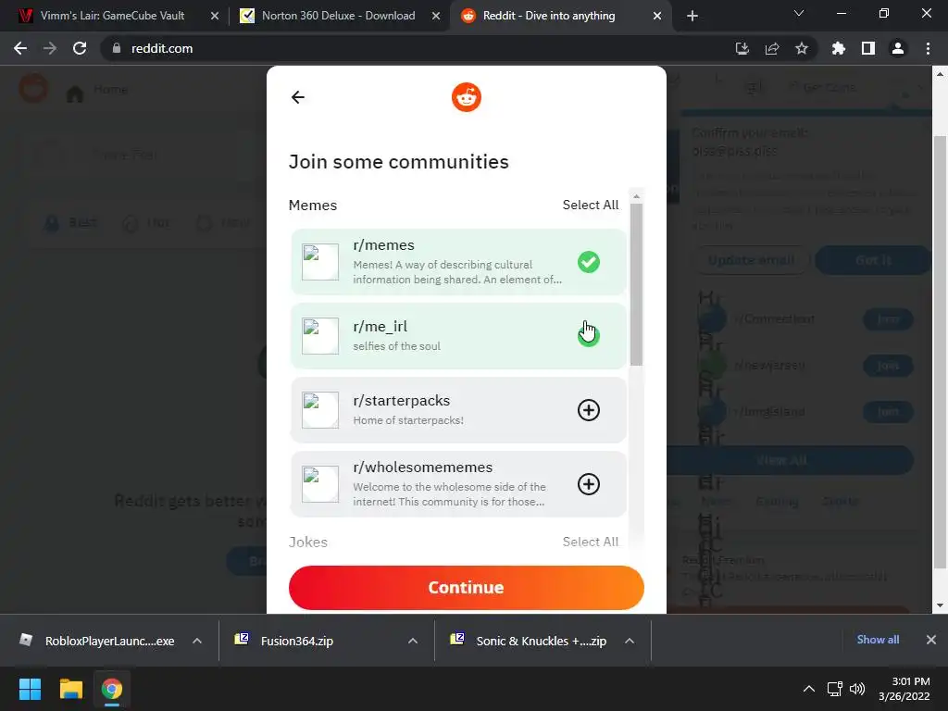Switch to Vimm's Lair GameCube Vault tab
Screen dimensions: 948x711
click(x=112, y=16)
